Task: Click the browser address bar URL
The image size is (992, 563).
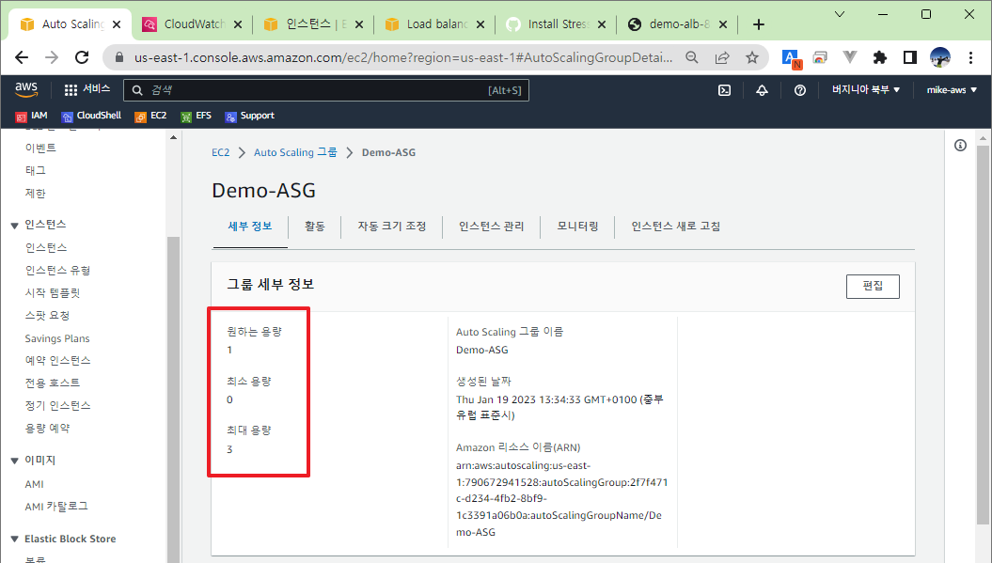Action: 402,57
